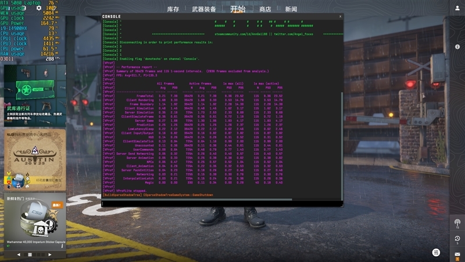Open the 商店 store tab
This screenshot has height=262, width=465.
265,9
